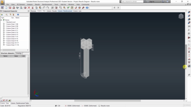
Task: Open the Add-Ins menu
Action: click(63, 4)
